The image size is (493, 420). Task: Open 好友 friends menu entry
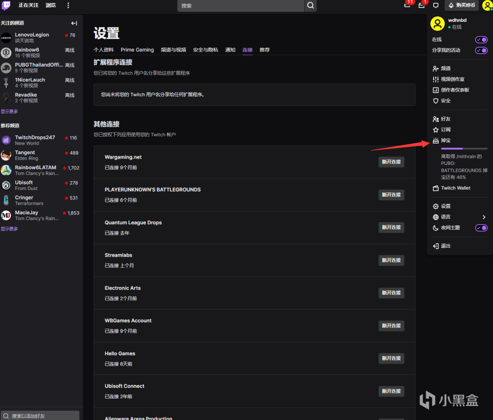(x=460, y=119)
